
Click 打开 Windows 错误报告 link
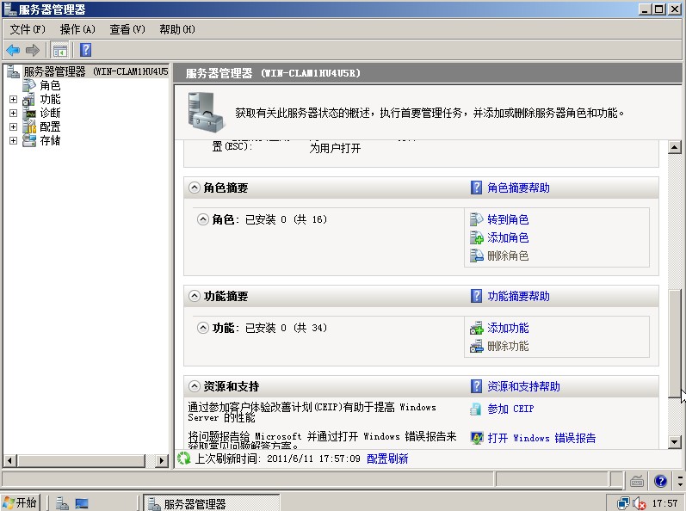pyautogui.click(x=541, y=438)
